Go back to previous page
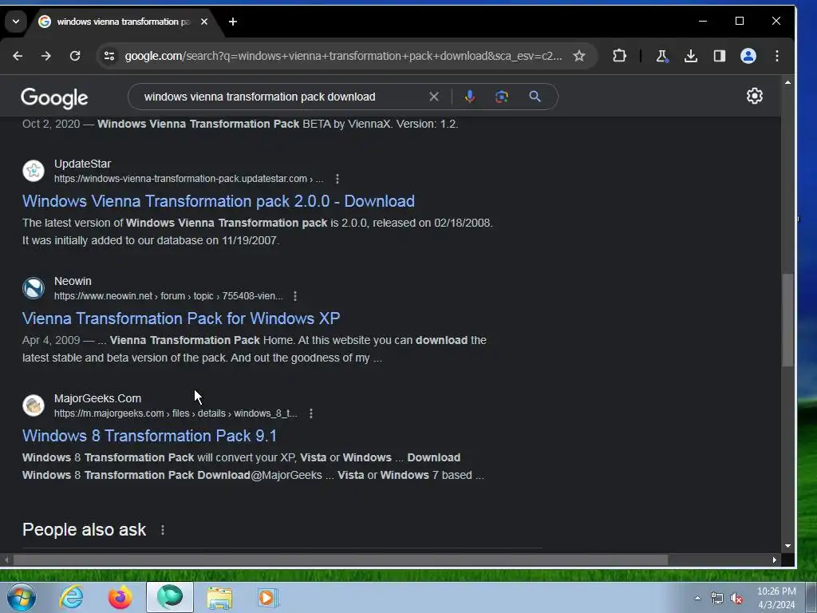Viewport: 817px width, 613px height. point(18,56)
